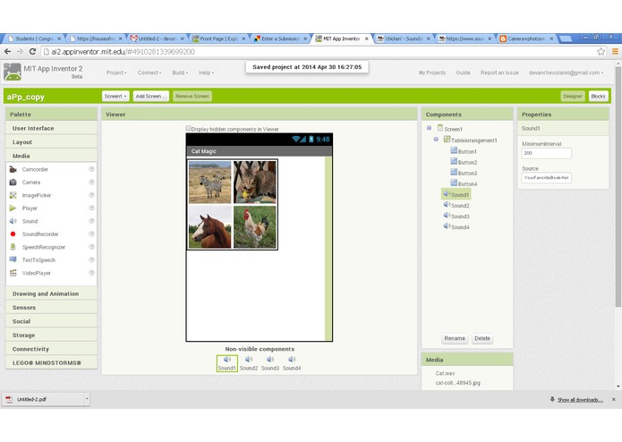Click the App Inventor android logo

click(13, 72)
